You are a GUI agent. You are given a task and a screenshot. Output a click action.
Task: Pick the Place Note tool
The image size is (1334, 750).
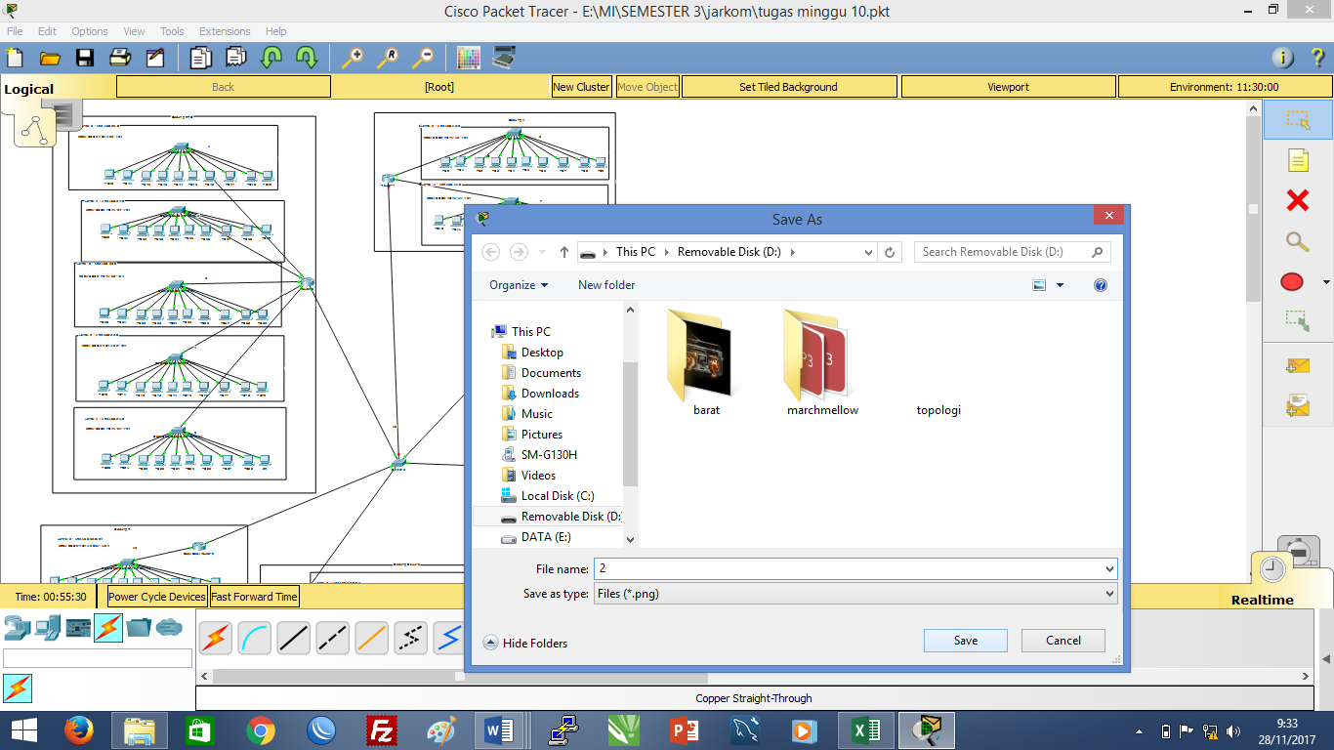point(1297,160)
